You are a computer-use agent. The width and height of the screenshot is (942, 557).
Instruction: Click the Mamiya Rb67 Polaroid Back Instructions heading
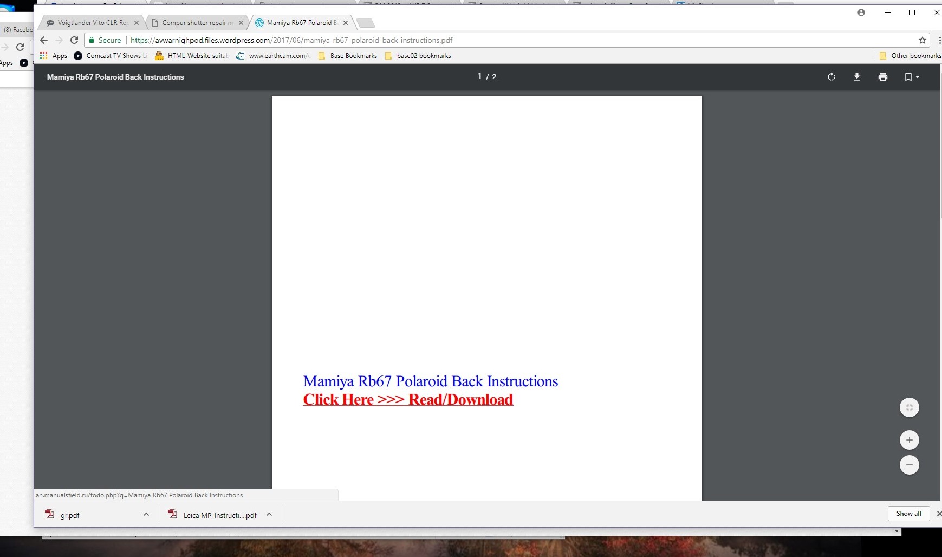click(431, 381)
